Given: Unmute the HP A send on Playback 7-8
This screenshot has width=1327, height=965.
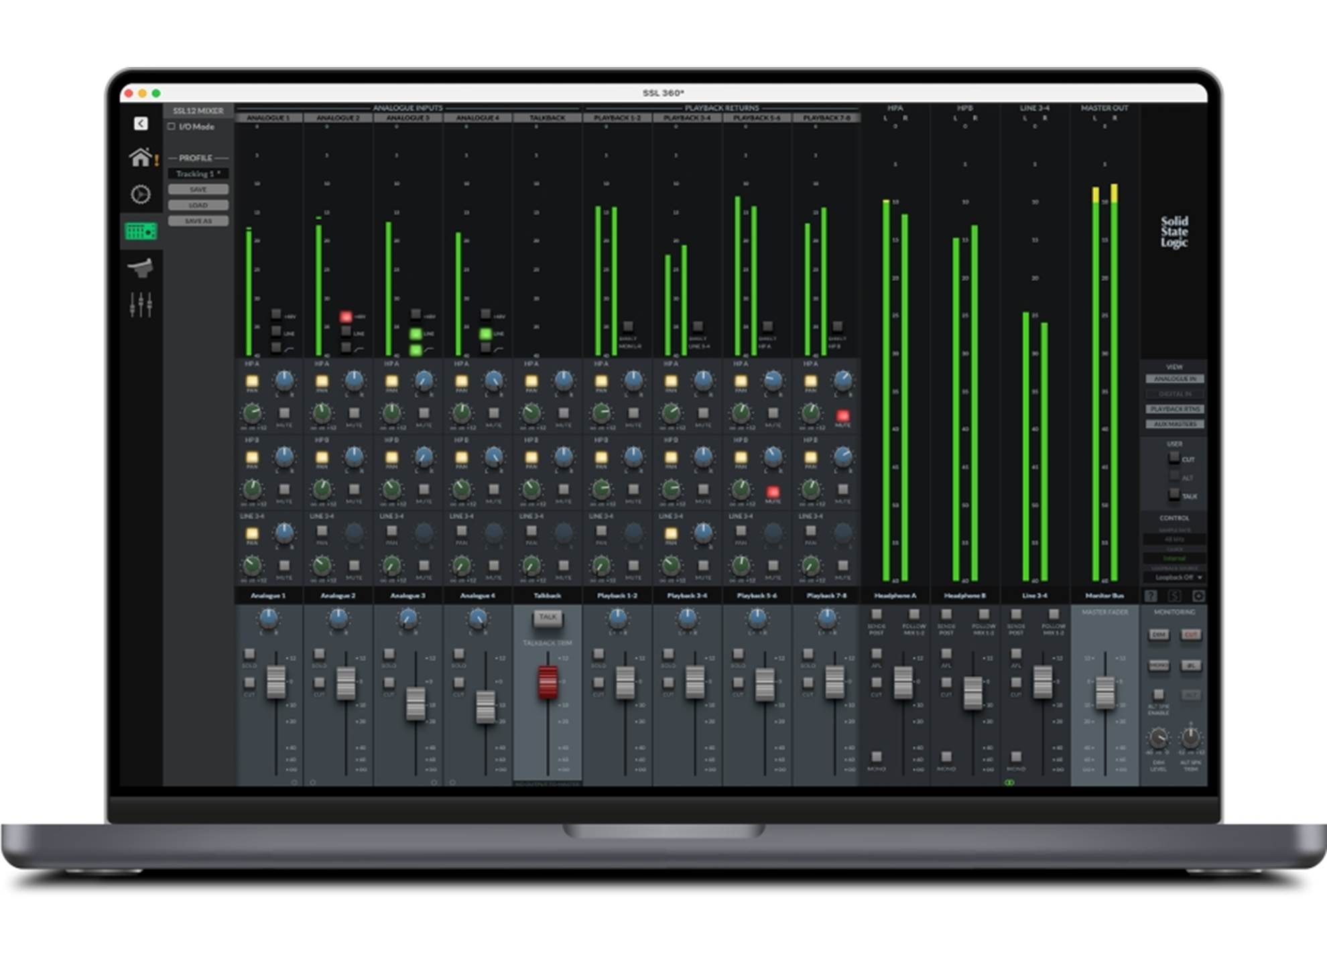Looking at the screenshot, I should pyautogui.click(x=843, y=415).
